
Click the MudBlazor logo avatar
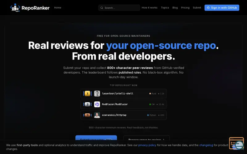click(97, 104)
